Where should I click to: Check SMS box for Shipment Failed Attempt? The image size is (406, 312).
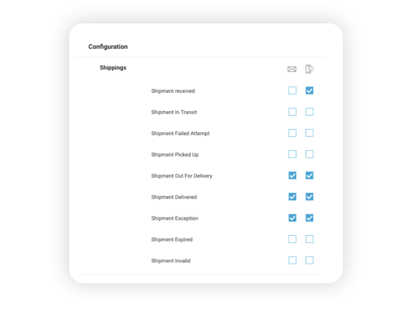309,133
